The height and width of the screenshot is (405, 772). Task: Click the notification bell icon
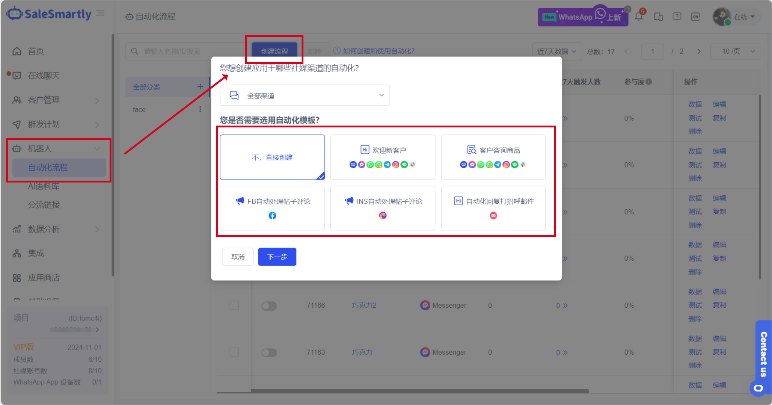point(639,17)
